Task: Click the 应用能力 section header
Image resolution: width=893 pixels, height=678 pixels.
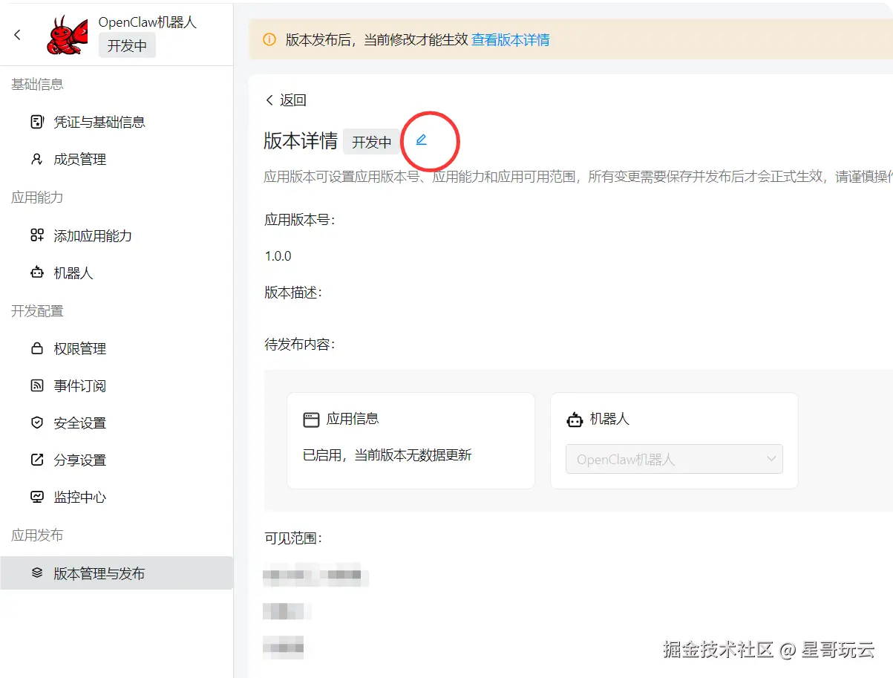Action: pos(37,198)
